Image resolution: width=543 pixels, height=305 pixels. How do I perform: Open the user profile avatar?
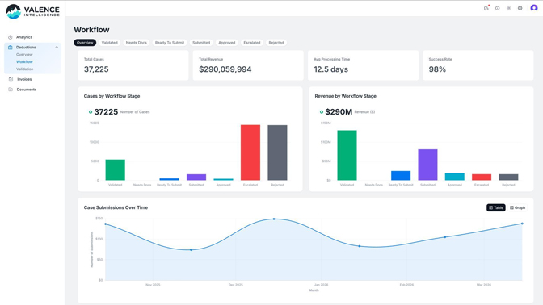pos(534,7)
